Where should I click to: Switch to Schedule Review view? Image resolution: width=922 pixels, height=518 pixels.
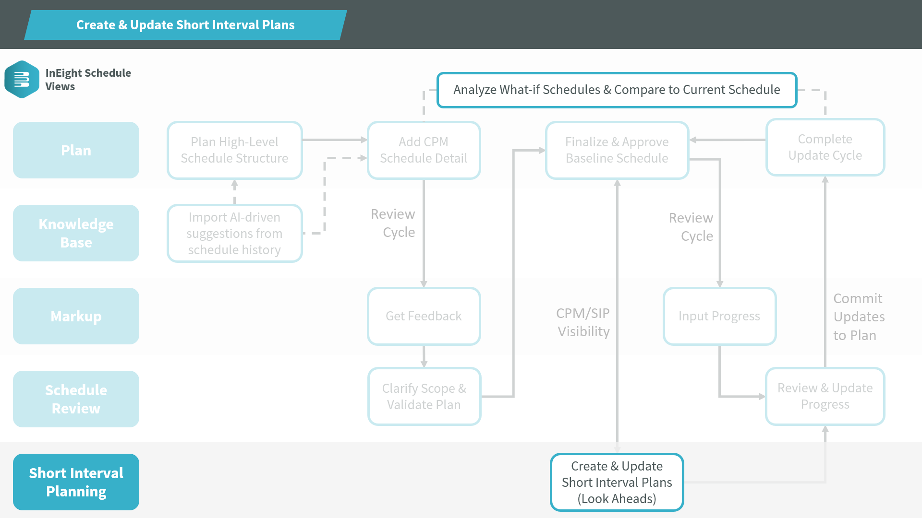(76, 399)
